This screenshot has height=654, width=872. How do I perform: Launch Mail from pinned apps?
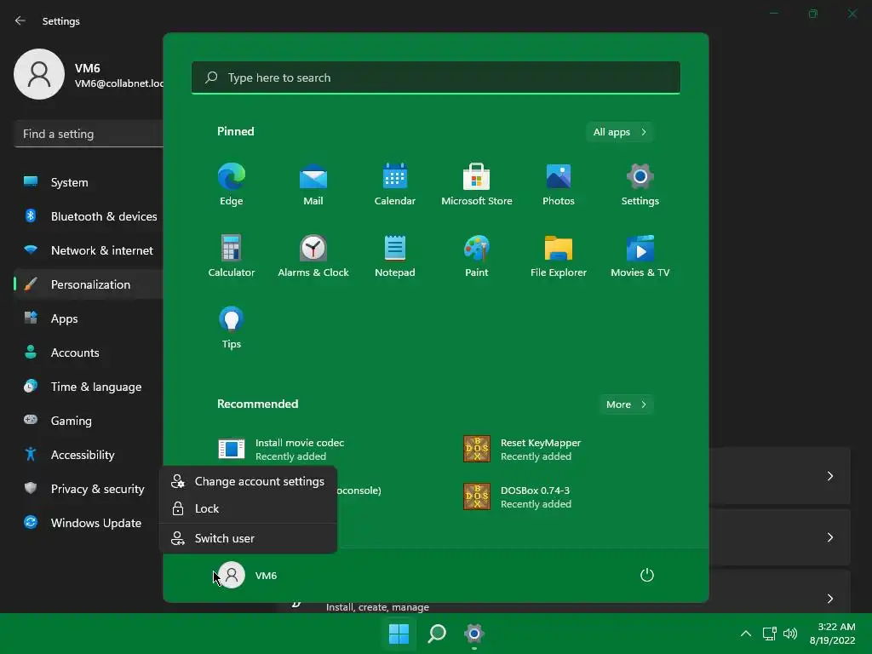[313, 185]
